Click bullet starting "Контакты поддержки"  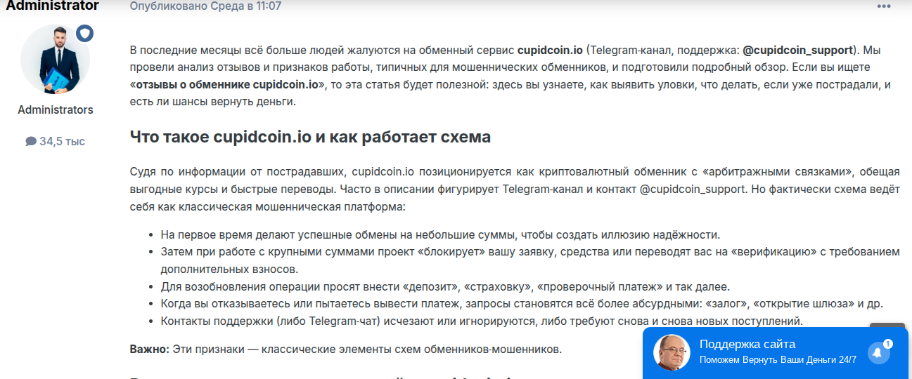coord(482,321)
